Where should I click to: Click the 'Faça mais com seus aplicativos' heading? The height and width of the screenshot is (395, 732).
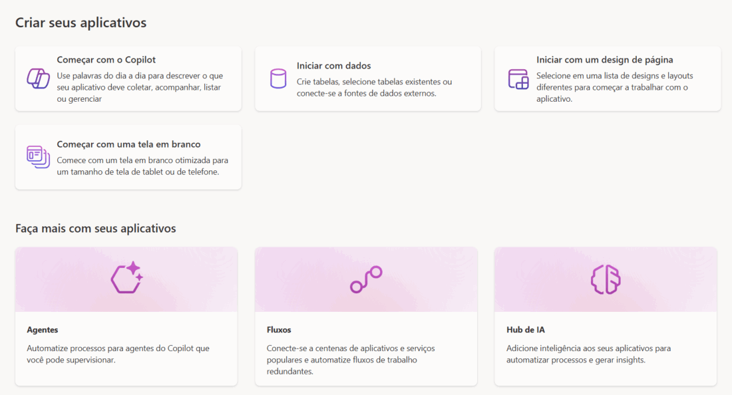point(96,229)
